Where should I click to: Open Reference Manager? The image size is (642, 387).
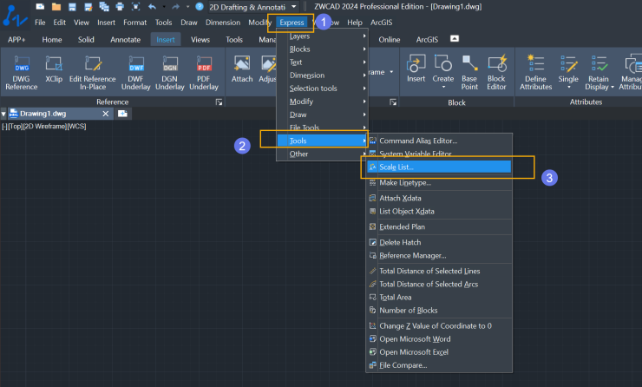[439, 256]
